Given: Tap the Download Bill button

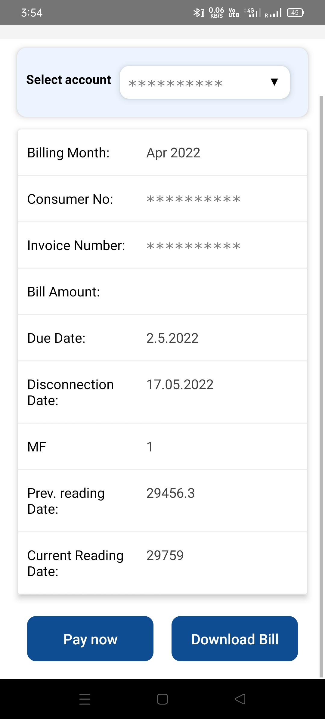Looking at the screenshot, I should [235, 639].
